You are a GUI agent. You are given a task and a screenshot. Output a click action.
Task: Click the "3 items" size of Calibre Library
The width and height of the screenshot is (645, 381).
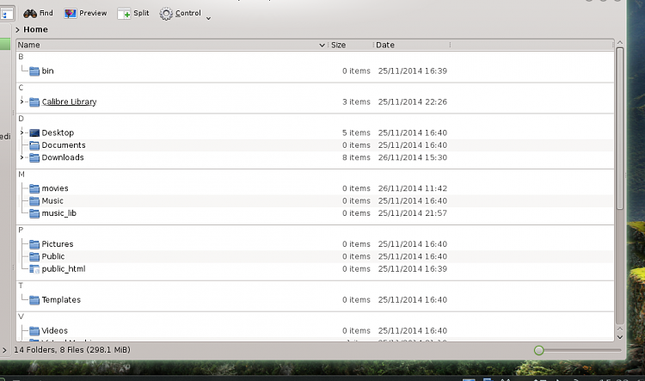356,101
